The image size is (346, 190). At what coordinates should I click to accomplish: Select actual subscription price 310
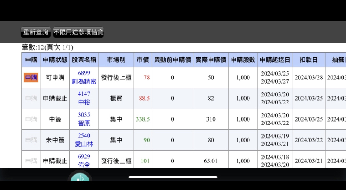[211, 119]
